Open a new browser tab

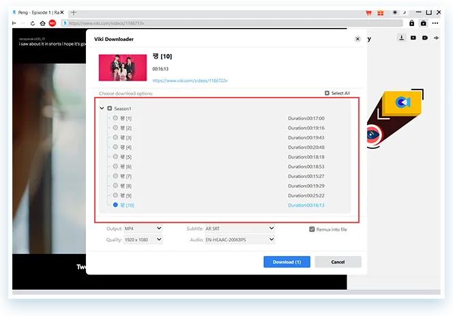tap(74, 12)
